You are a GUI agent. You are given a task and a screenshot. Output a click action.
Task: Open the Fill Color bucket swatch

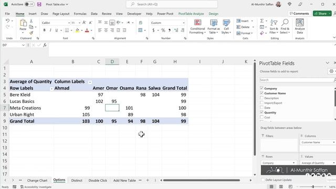coord(77,30)
